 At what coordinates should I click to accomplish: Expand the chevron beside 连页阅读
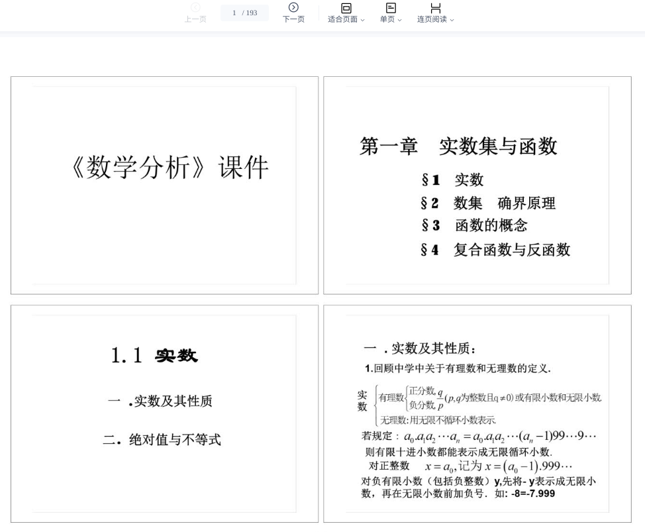tap(452, 20)
